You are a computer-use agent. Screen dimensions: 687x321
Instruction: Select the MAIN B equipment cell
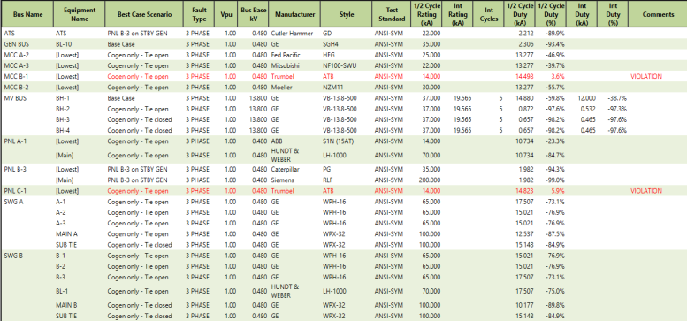[65, 305]
